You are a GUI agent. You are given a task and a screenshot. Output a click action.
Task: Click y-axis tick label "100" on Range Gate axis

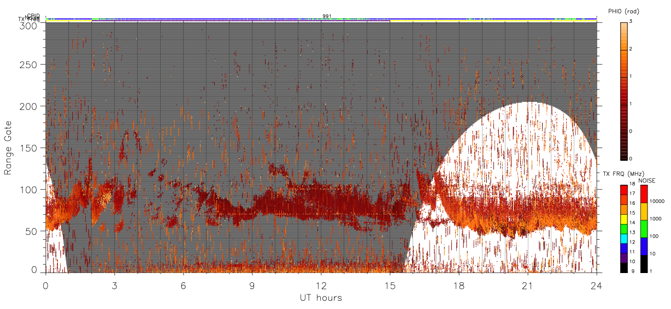(30, 189)
